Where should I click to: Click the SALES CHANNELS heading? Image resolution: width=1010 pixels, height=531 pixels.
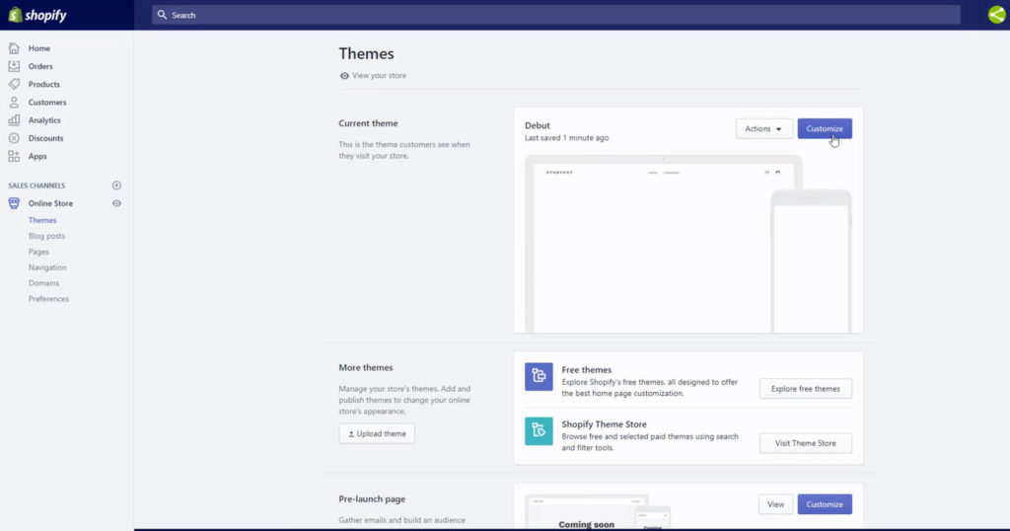tap(36, 186)
